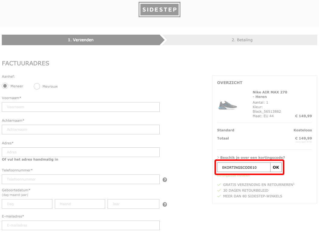Click the 'Maat: EU 44' text
319x232 pixels.
[x=263, y=116]
